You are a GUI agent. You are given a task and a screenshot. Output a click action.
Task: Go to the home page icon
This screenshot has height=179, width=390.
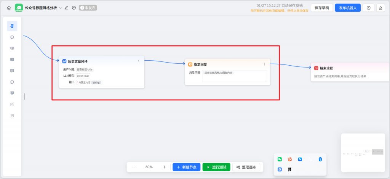(9, 8)
